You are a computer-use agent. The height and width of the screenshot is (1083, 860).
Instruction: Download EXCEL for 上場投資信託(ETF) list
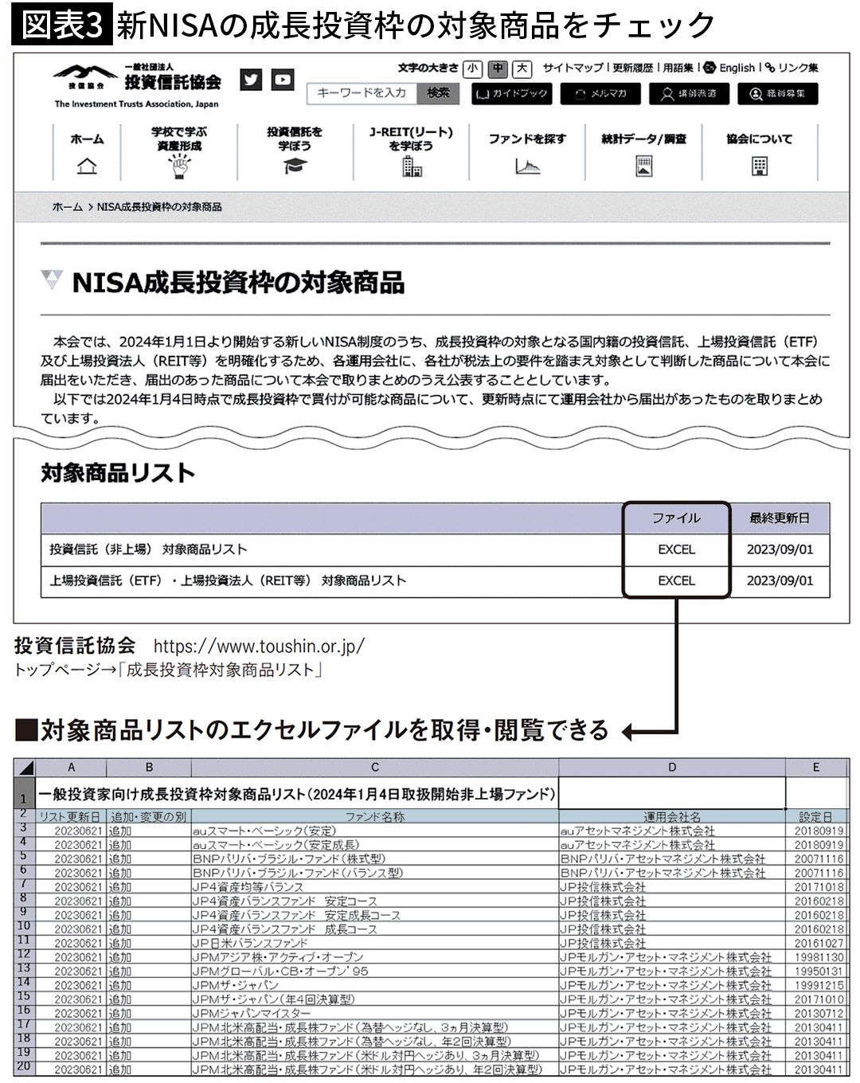coord(676,581)
